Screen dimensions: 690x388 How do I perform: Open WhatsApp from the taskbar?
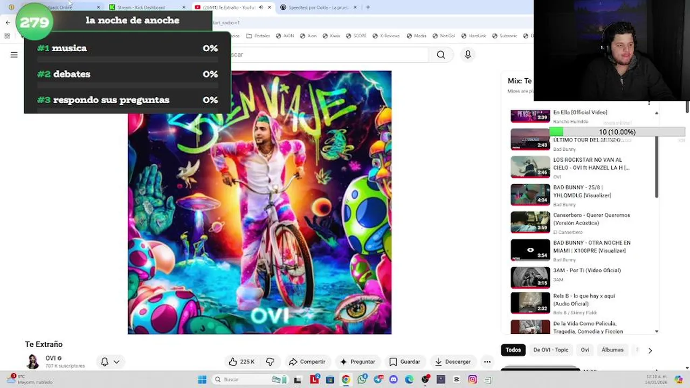tap(362, 379)
